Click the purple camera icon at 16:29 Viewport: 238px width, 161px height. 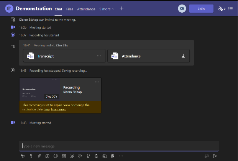[x=13, y=27]
